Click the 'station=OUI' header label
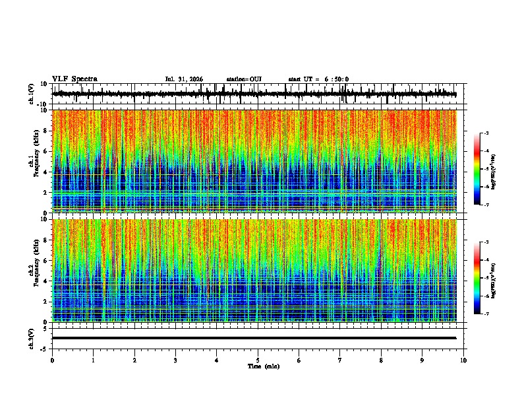 click(x=244, y=79)
